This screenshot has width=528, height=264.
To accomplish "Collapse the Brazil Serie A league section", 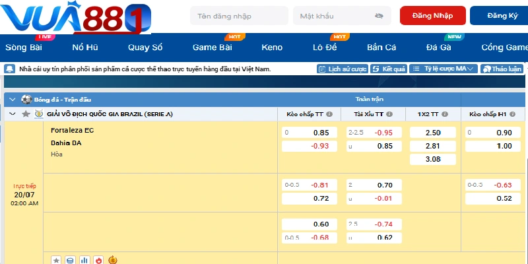I will tap(12, 114).
